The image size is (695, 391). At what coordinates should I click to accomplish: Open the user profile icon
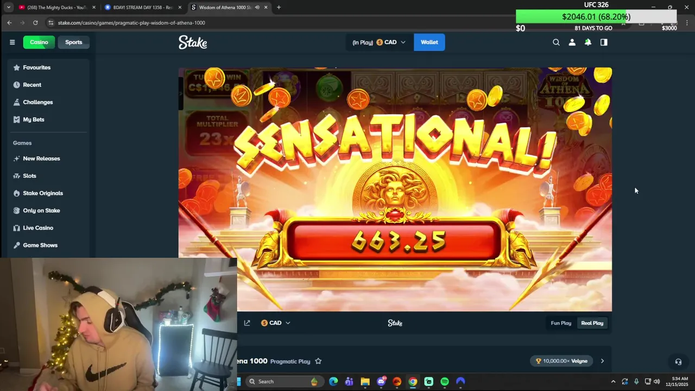[572, 42]
